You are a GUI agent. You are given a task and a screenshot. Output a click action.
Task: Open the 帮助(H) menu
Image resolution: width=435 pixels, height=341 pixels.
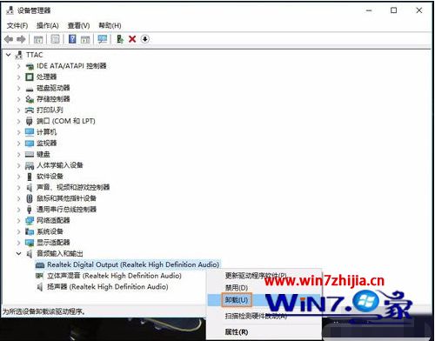click(x=110, y=25)
